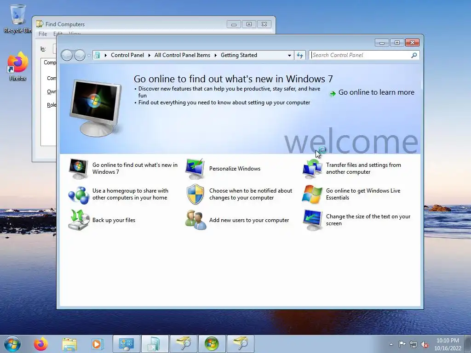Open the notification shield icon
Screen dimensions: 471x353
pyautogui.click(x=195, y=194)
